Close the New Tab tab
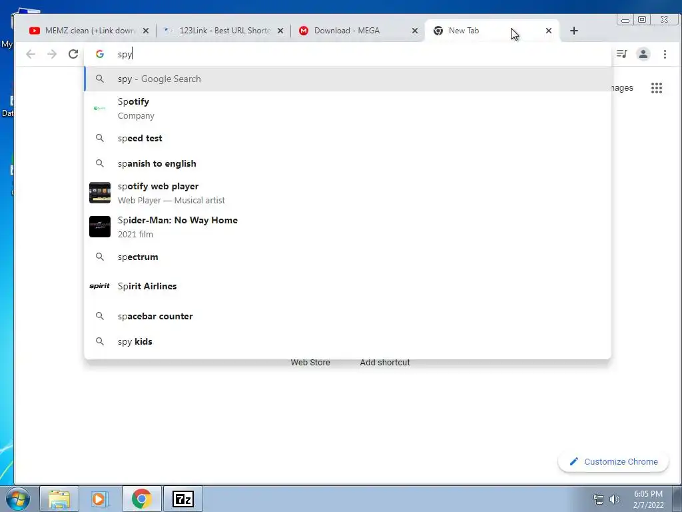 click(x=549, y=31)
